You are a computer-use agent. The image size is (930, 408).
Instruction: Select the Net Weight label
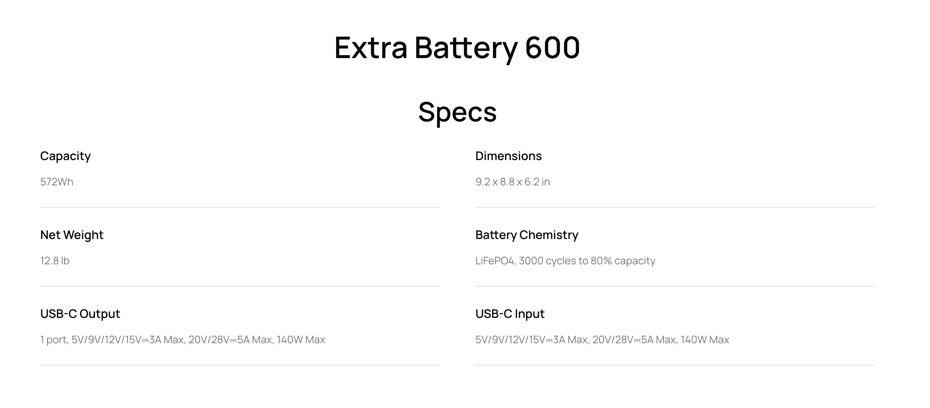tap(72, 235)
